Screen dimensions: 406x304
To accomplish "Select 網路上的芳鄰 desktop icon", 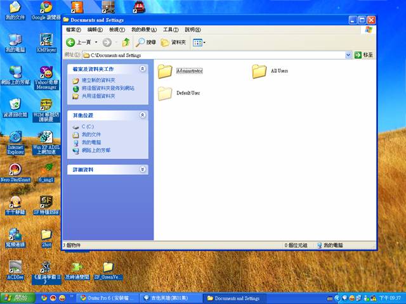I will click(15, 75).
